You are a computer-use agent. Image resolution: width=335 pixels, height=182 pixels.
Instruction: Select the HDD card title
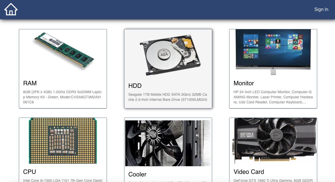coord(135,86)
